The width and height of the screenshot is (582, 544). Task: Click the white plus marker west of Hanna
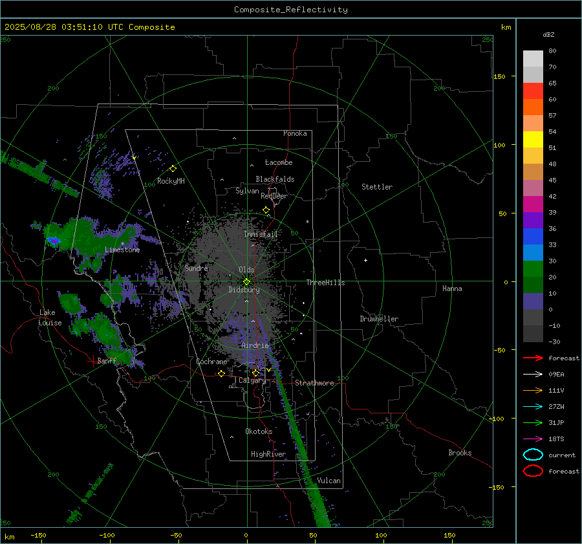click(365, 260)
